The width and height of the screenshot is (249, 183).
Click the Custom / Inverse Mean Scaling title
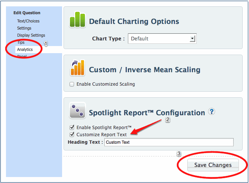(145, 70)
